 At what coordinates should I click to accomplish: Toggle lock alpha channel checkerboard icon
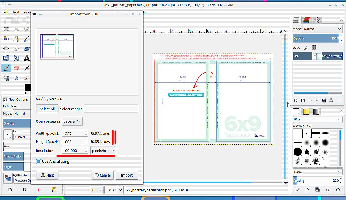pos(314,47)
